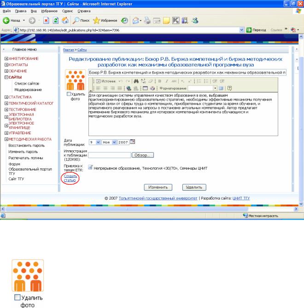Image resolution: width=304 pixels, height=308 pixels.
Task: Click the Создать статью link
Action: 70,178
